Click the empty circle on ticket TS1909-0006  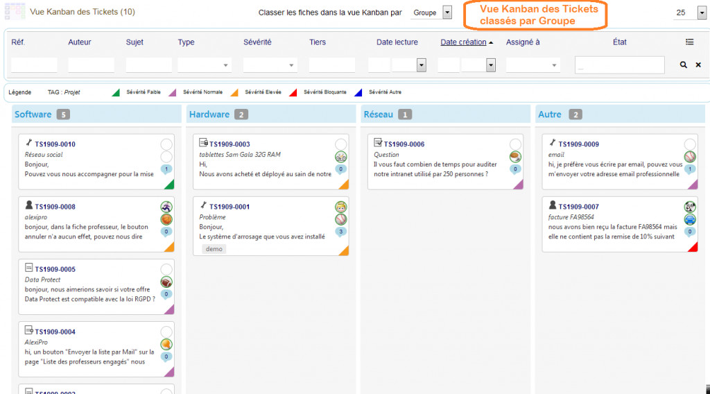(x=515, y=144)
